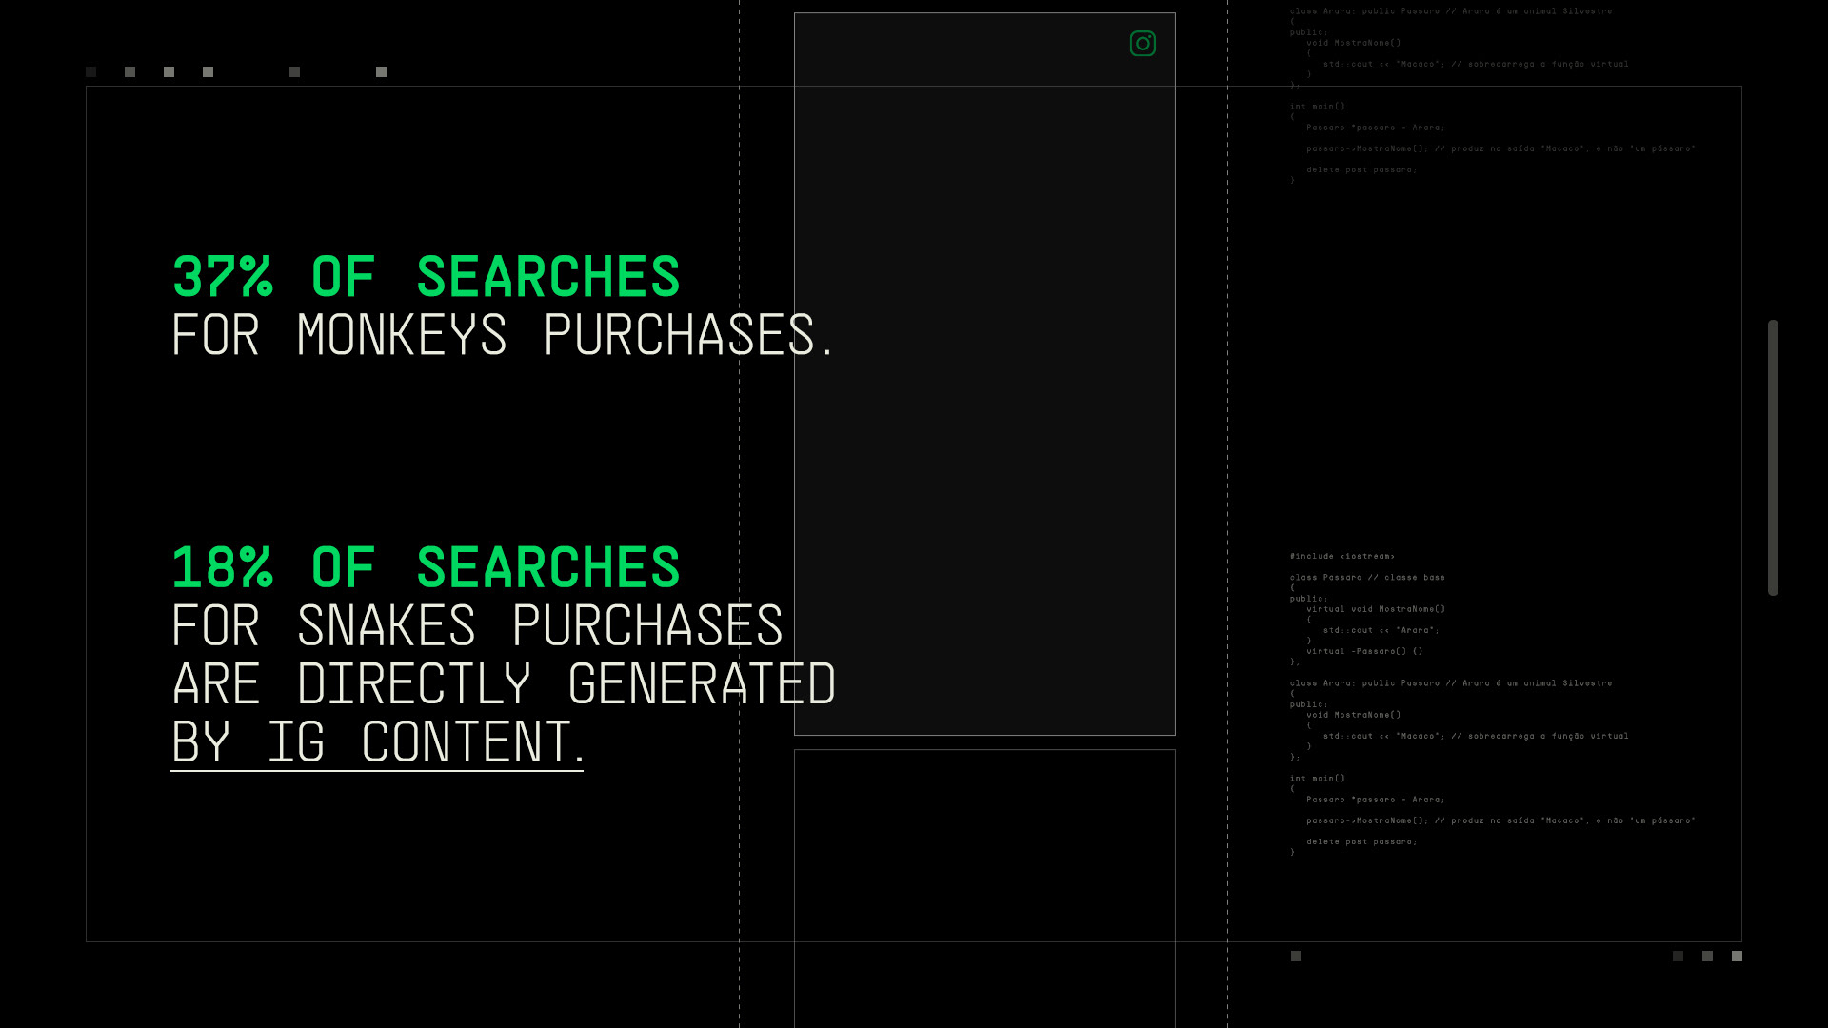Click 'class Passaro // classe base' code line
This screenshot has width=1828, height=1028.
point(1367,577)
